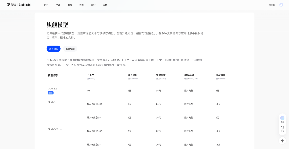Open the 研究 menu

coord(46,5)
